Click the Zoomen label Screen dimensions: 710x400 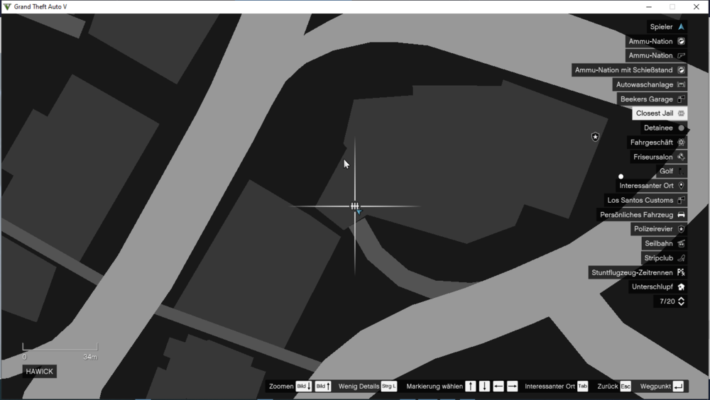(281, 387)
